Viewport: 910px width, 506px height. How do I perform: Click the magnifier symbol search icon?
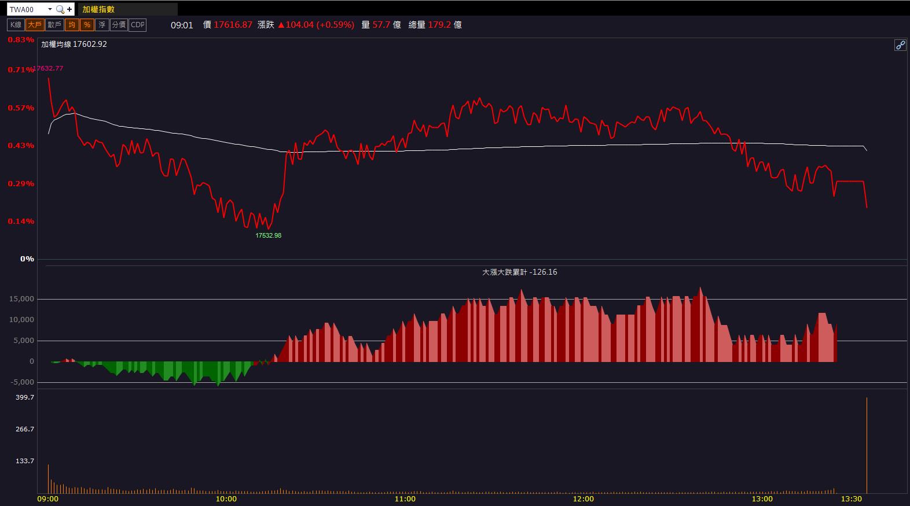[60, 9]
